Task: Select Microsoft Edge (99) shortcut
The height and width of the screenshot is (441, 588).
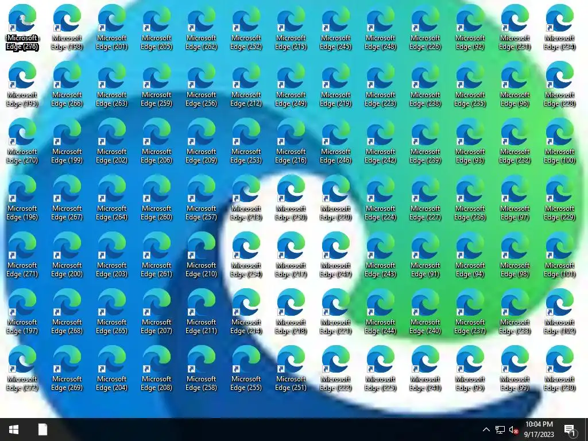Action: click(x=514, y=369)
